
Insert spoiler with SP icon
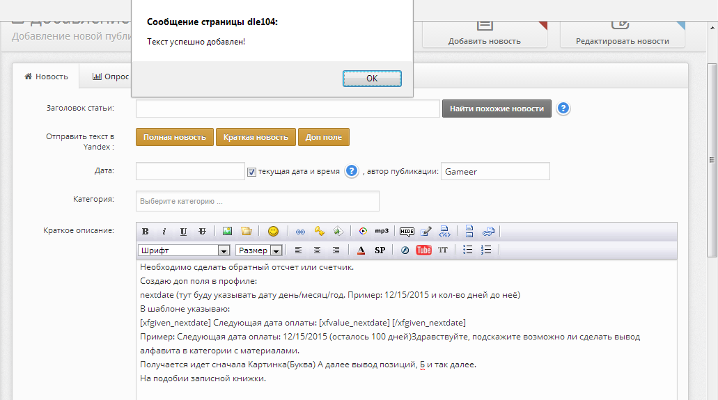[380, 250]
